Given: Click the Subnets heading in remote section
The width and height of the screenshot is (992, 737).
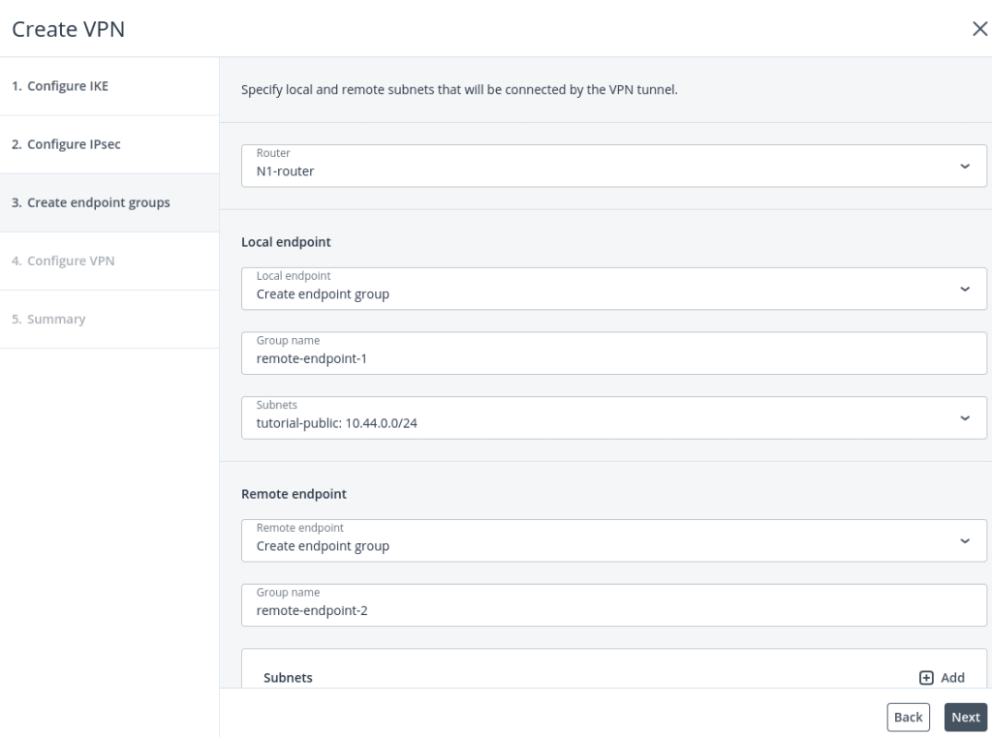Looking at the screenshot, I should [x=288, y=678].
